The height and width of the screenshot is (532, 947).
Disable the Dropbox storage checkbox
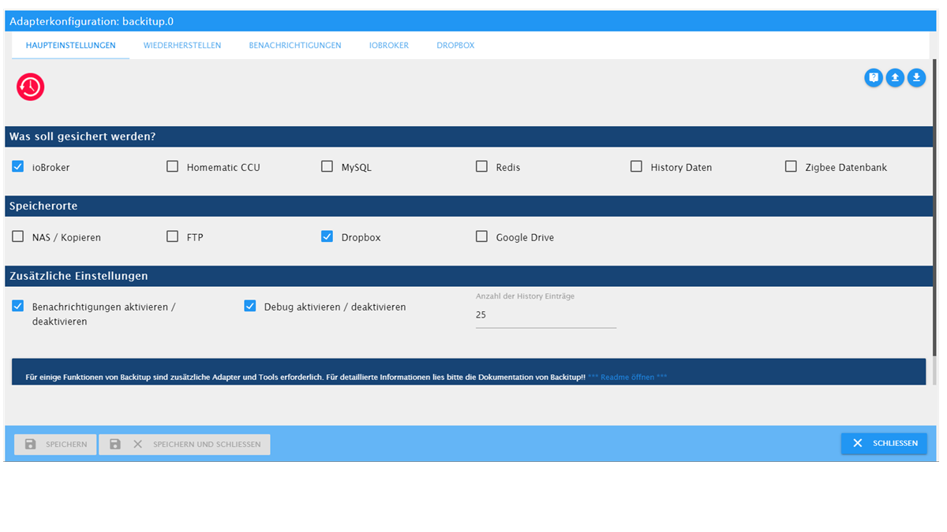pos(327,236)
